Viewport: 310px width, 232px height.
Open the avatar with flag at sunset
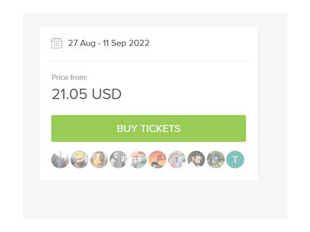[158, 159]
